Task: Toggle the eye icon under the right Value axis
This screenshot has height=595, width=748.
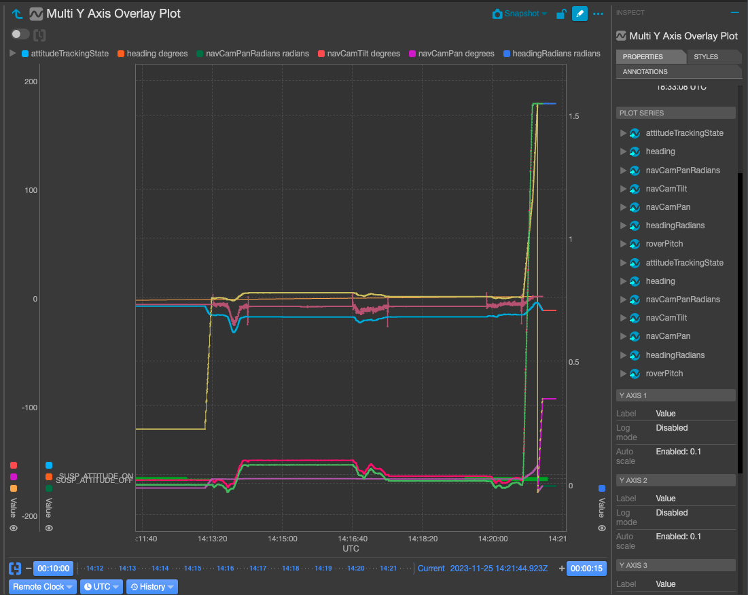Action: 601,528
